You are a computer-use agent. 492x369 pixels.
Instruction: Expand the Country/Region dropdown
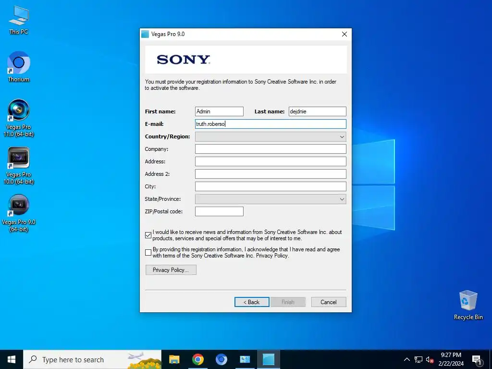pos(271,136)
